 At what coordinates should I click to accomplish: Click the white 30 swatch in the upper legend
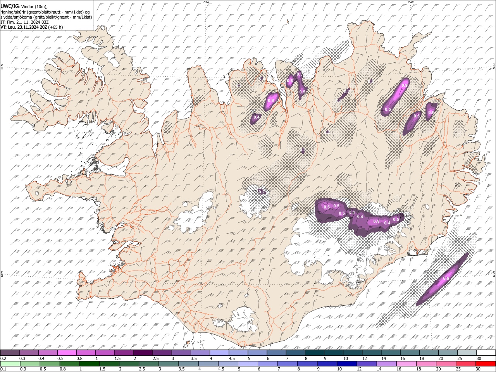(x=486, y=353)
